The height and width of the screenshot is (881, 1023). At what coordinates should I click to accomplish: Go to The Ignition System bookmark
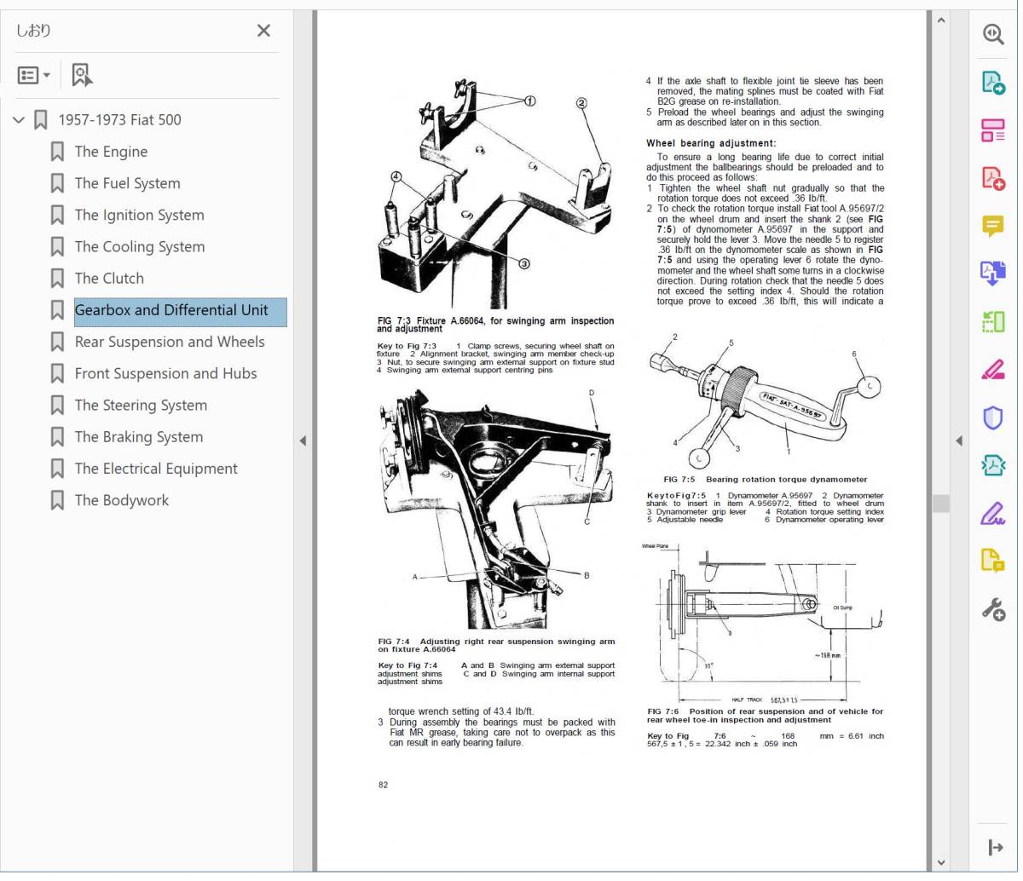[x=139, y=216]
